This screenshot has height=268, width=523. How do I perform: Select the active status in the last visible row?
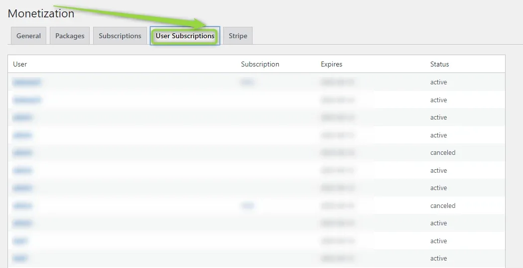[439, 259]
